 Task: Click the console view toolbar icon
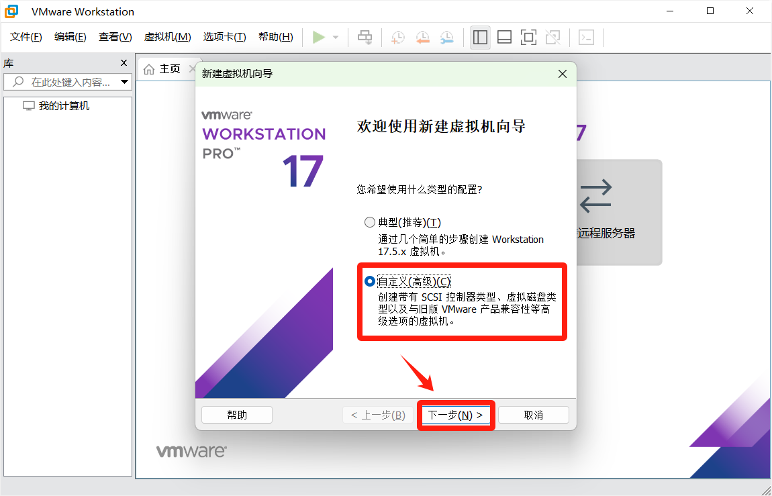pos(586,38)
